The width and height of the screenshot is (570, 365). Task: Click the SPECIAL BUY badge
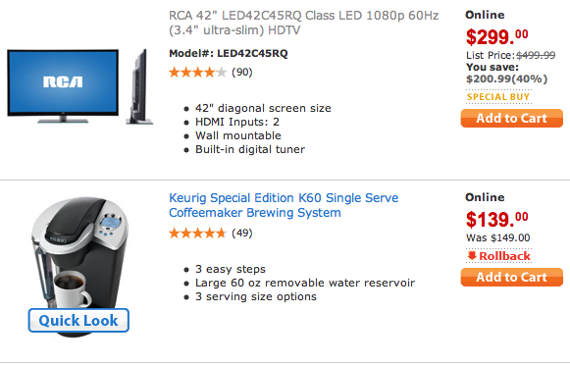tap(498, 97)
